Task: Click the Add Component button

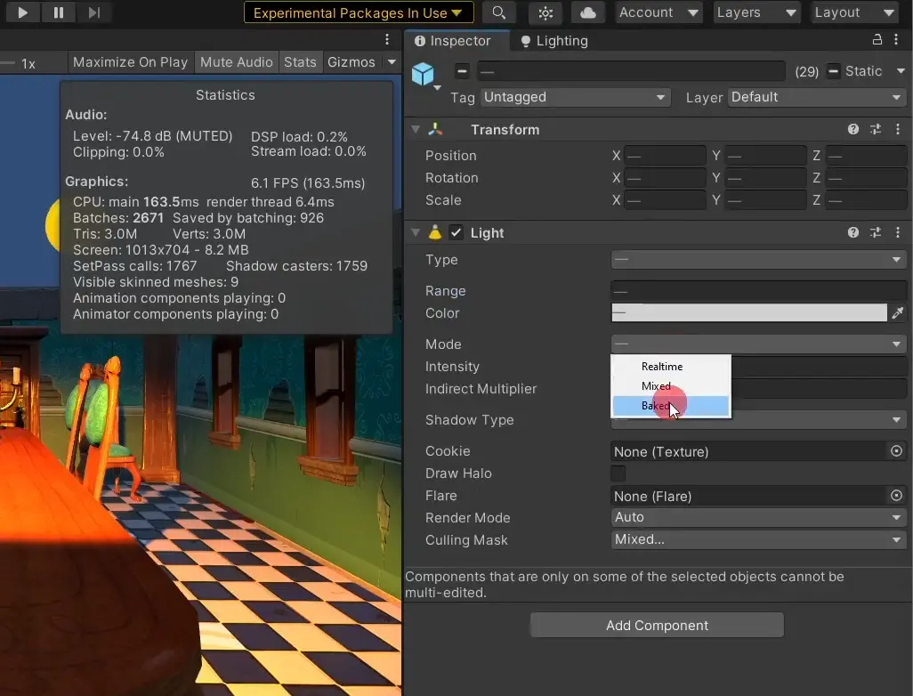Action: (657, 626)
